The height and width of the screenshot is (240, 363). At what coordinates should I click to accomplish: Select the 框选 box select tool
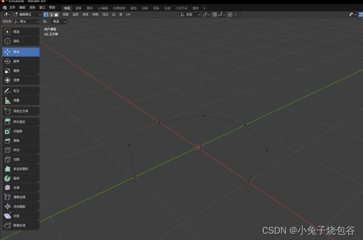coord(21,32)
